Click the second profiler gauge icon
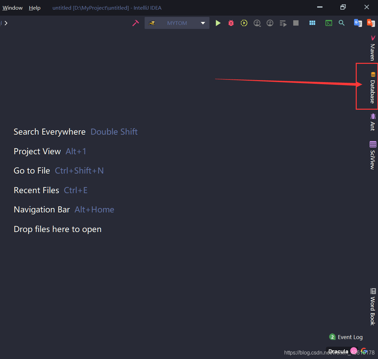Screen dimensions: 378x359 [270, 23]
